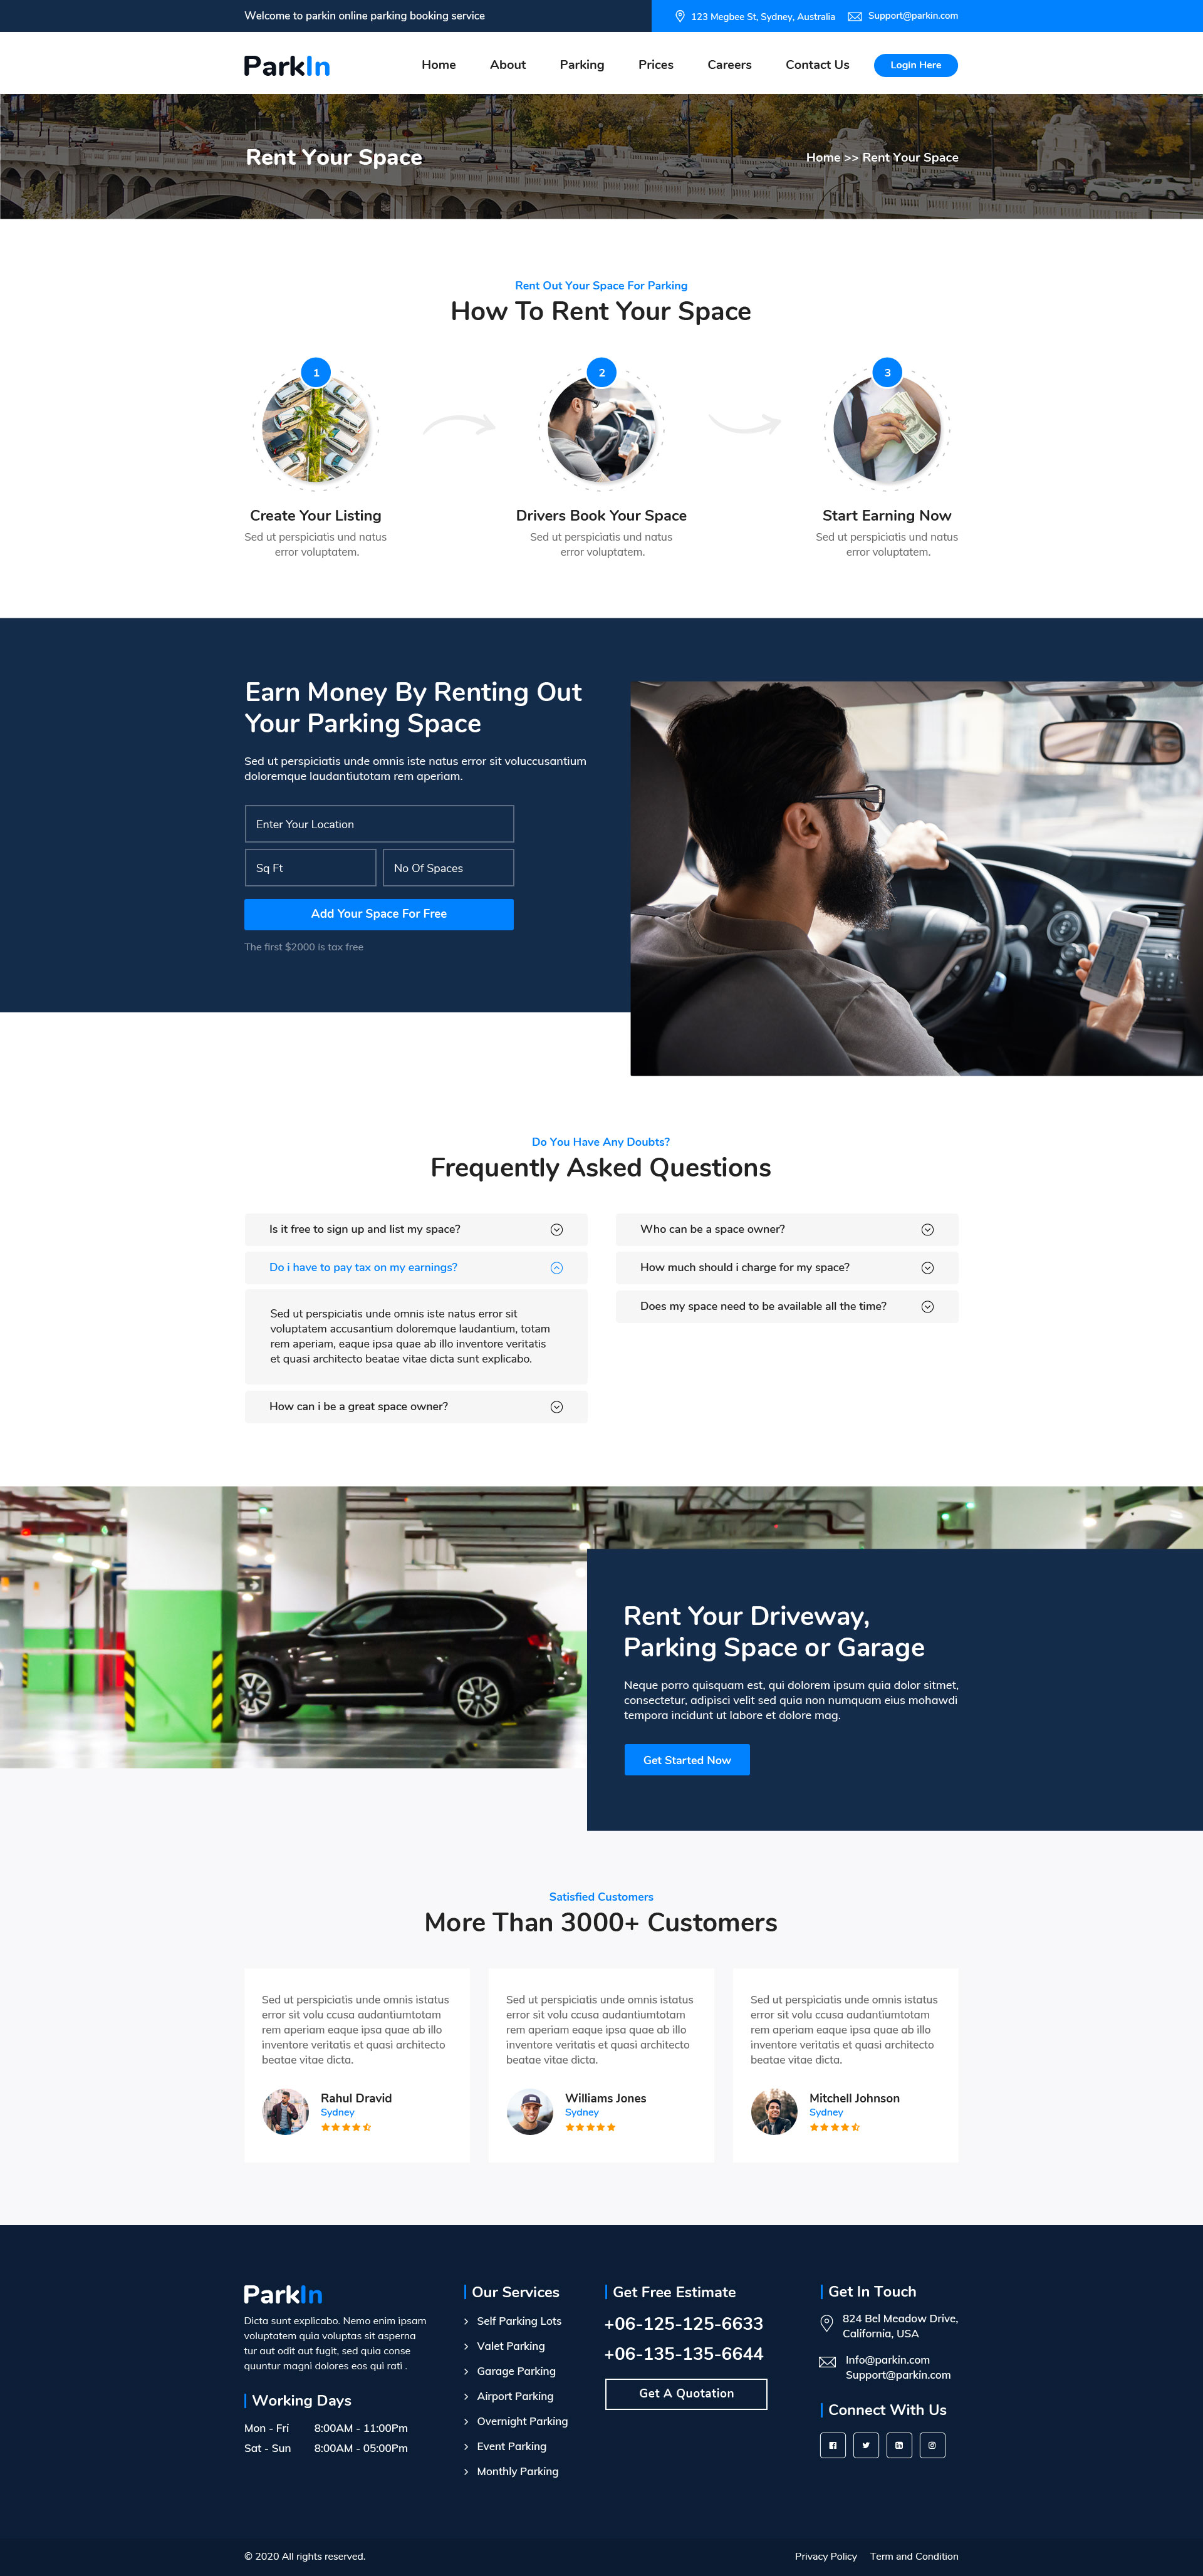Click the 'Get Started Now' button in driveway section
Image resolution: width=1203 pixels, height=2576 pixels.
pos(685,1760)
